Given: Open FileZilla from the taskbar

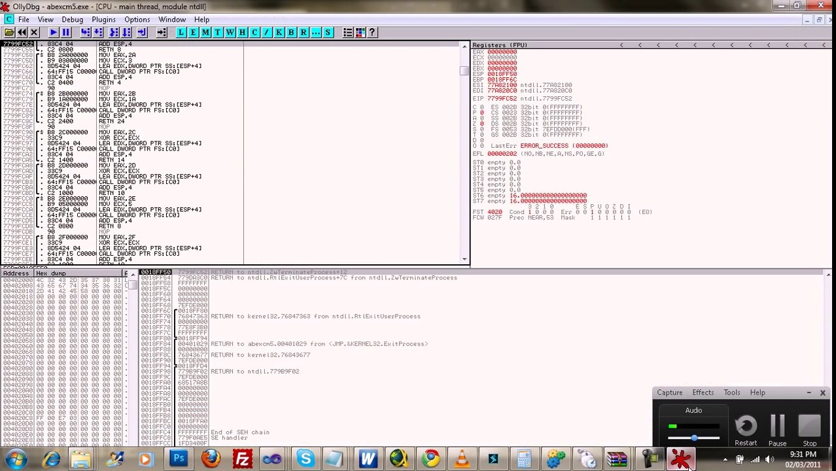Looking at the screenshot, I should coord(242,459).
